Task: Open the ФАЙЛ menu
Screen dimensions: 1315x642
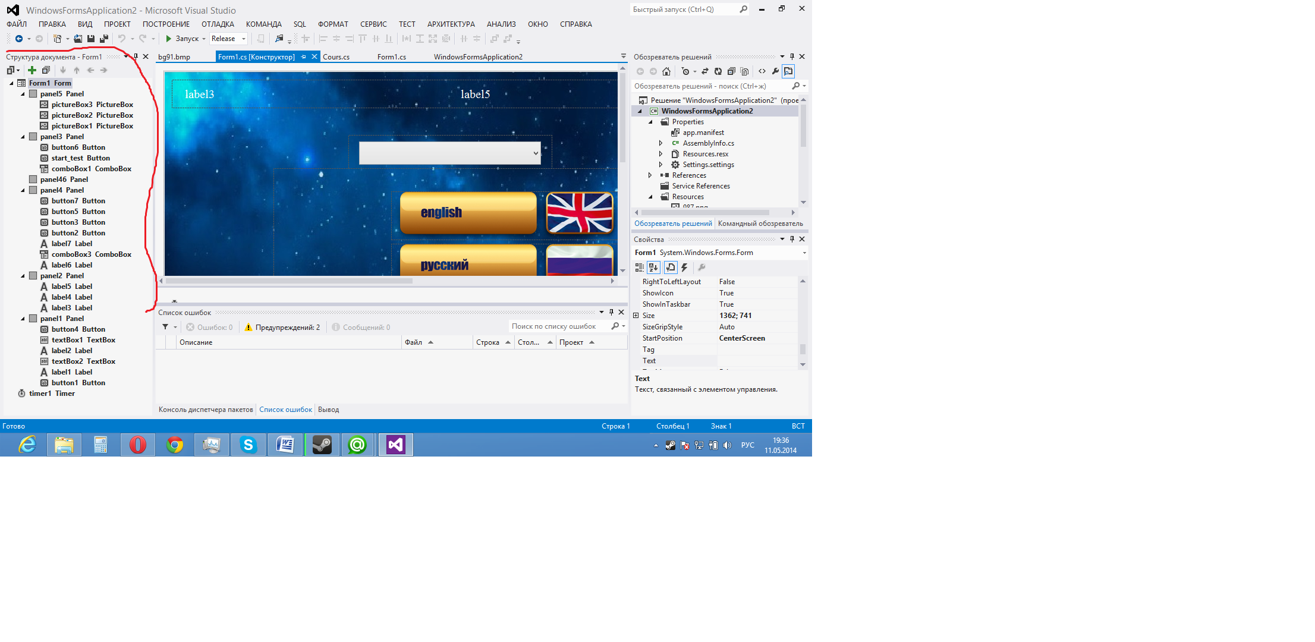Action: [x=17, y=24]
